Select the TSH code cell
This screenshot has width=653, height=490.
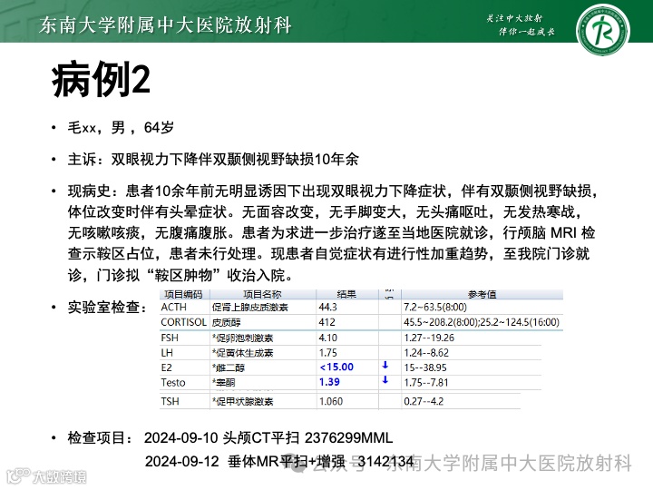(x=170, y=401)
